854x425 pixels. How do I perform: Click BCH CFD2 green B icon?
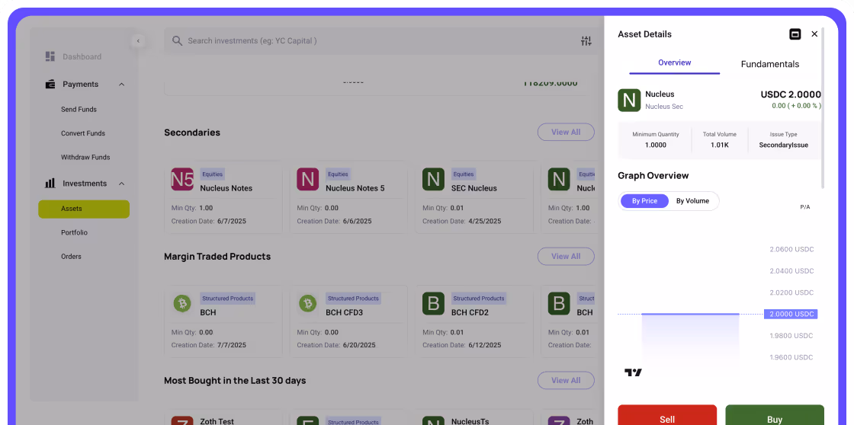pyautogui.click(x=434, y=303)
